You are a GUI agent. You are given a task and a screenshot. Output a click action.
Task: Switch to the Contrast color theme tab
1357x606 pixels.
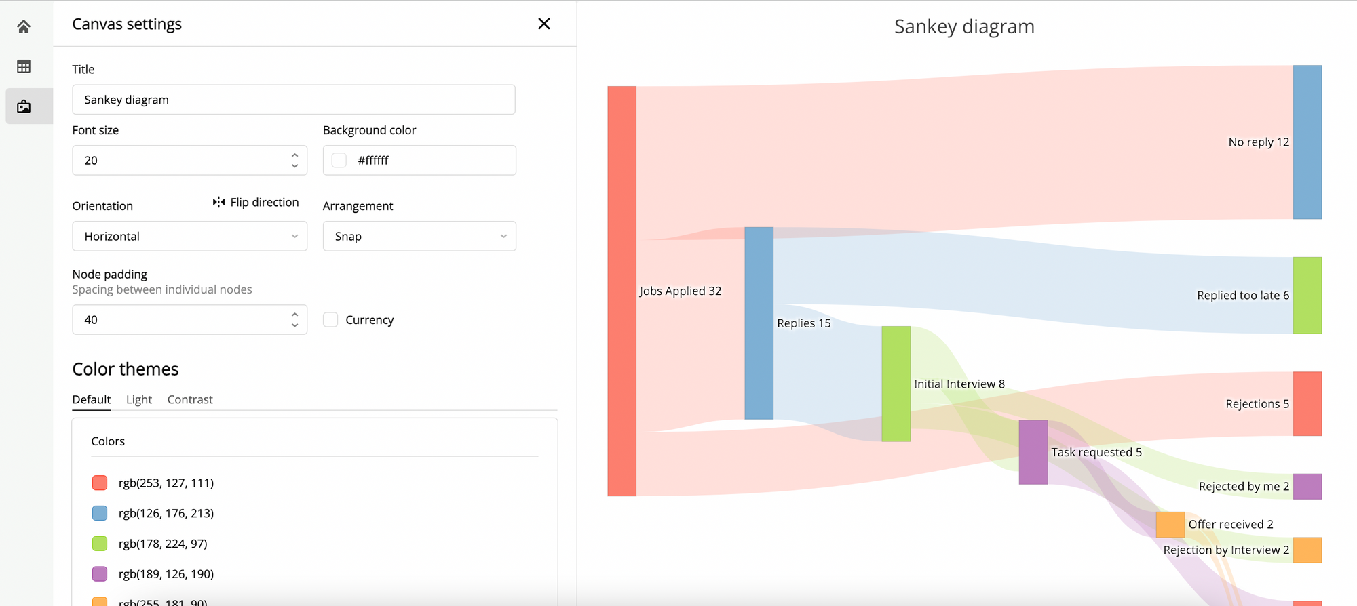(x=190, y=399)
